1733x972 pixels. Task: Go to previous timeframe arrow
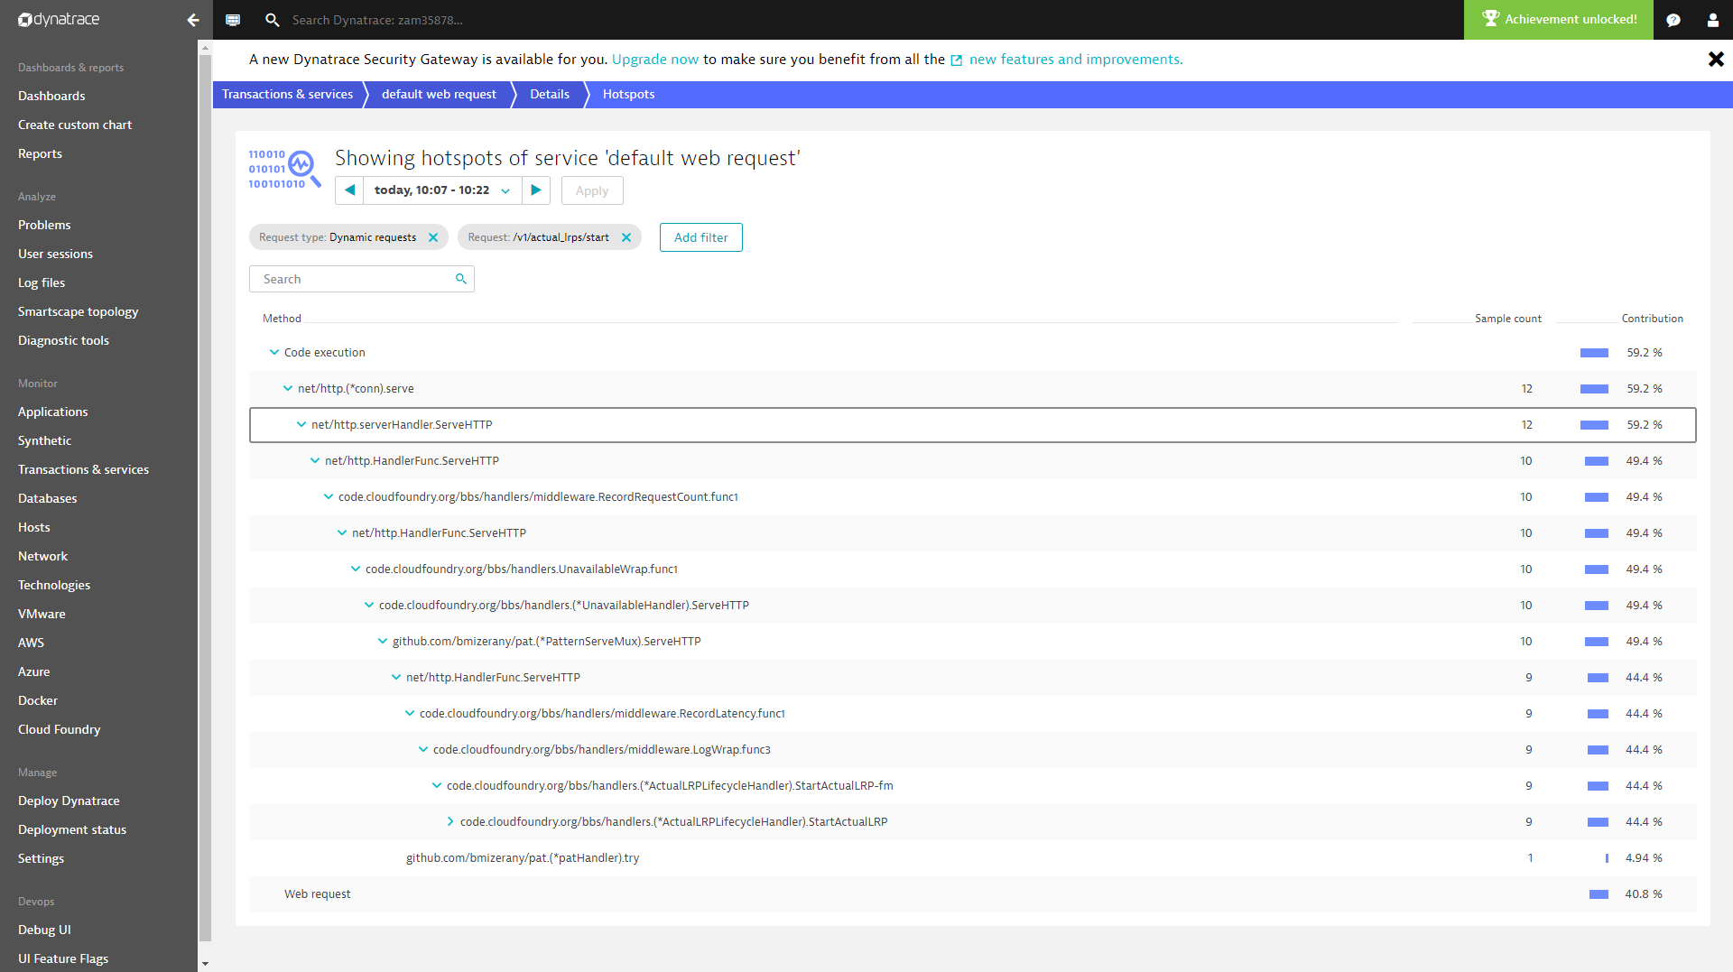[x=349, y=190]
